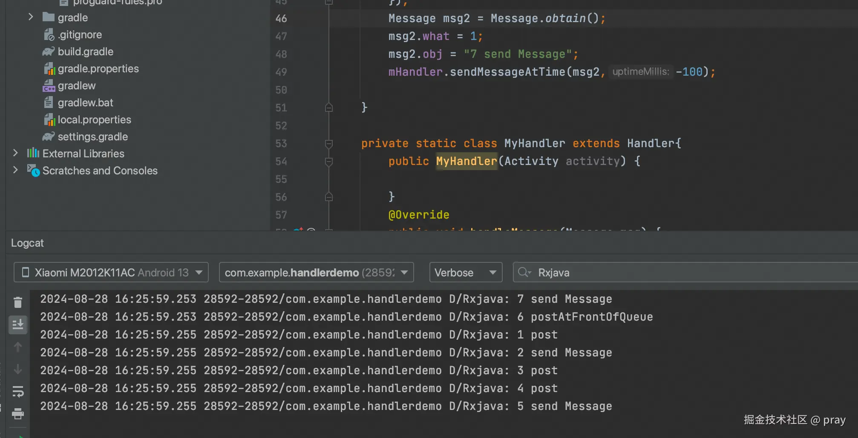Select the build.gradle file icon
858x438 pixels.
coord(49,51)
